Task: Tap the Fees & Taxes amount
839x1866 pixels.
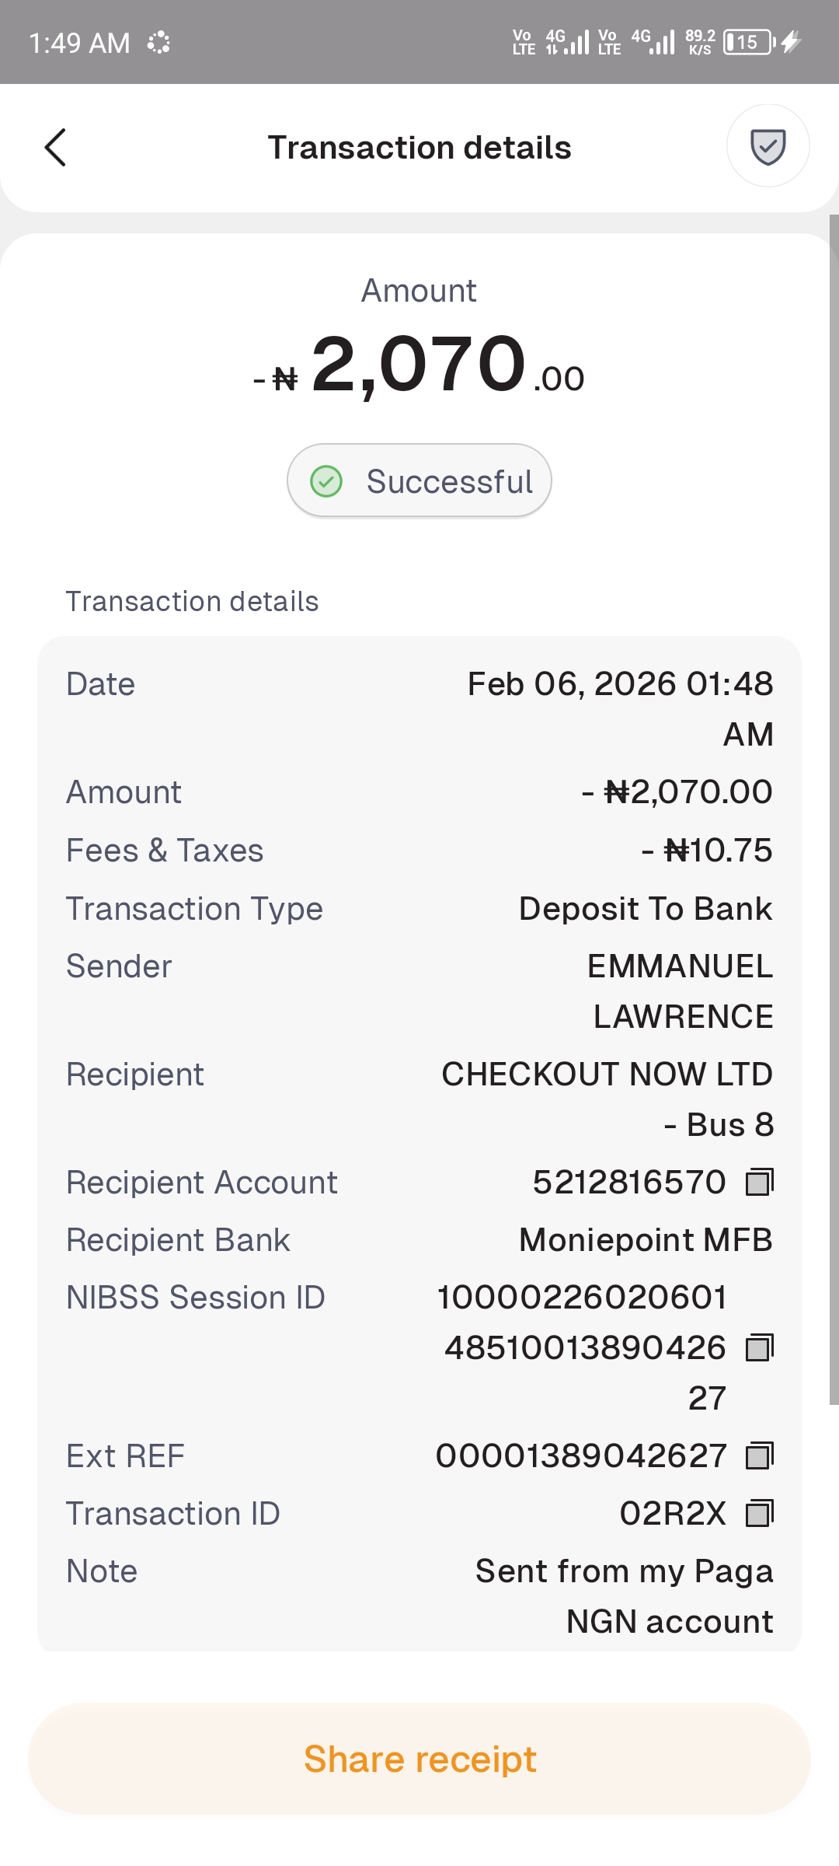Action: click(707, 851)
